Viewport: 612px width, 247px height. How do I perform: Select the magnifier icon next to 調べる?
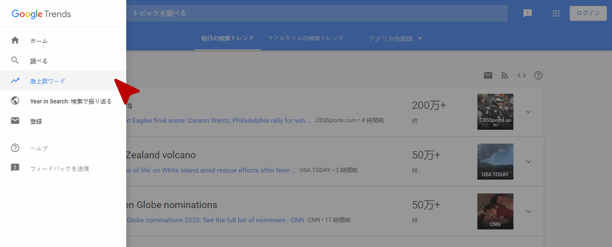click(x=15, y=61)
